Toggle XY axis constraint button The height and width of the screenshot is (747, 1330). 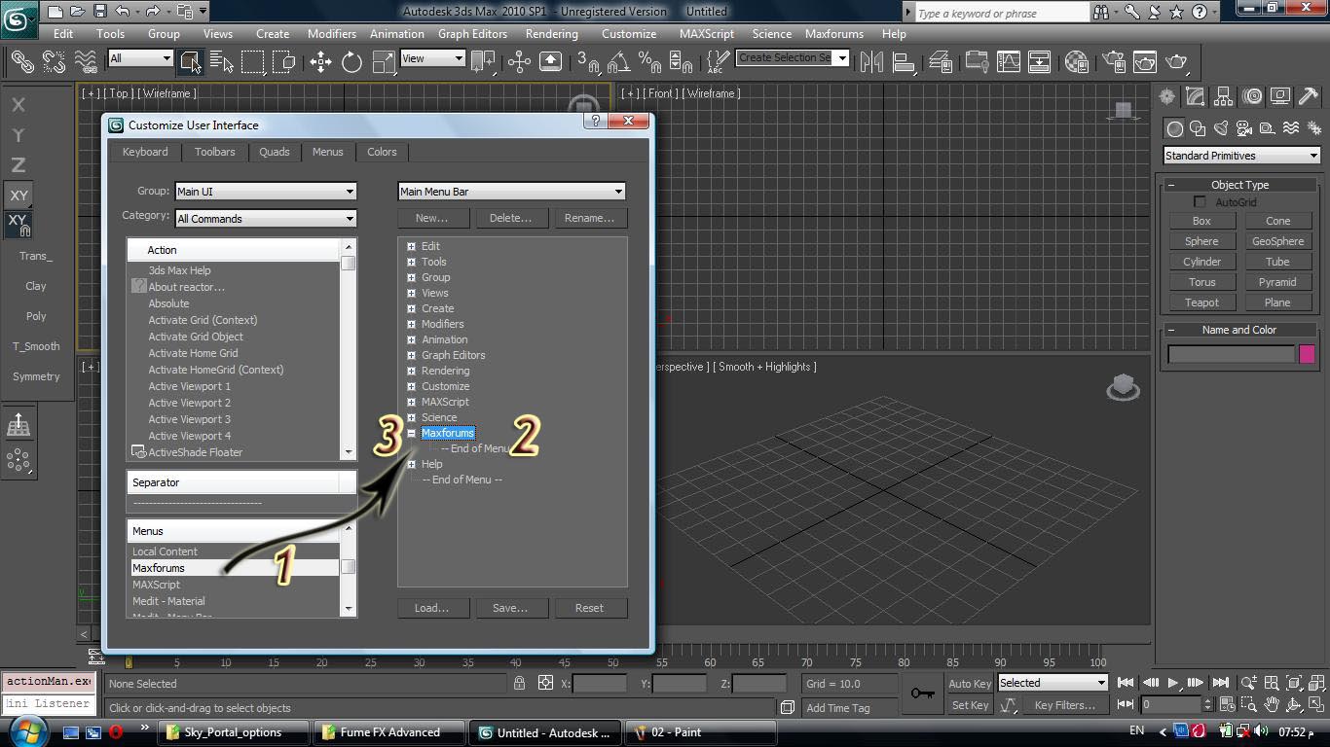18,196
